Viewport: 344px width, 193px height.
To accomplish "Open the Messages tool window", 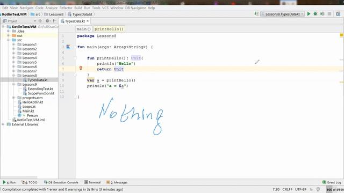I will [117, 182].
